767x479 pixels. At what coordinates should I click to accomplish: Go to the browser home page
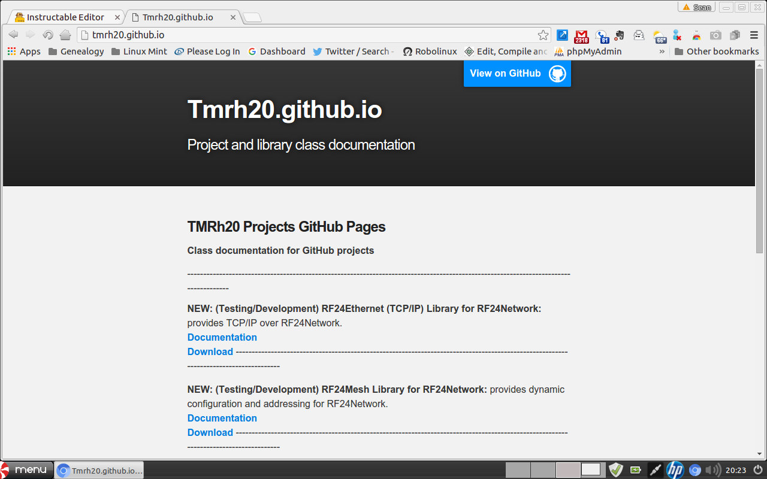coord(65,35)
